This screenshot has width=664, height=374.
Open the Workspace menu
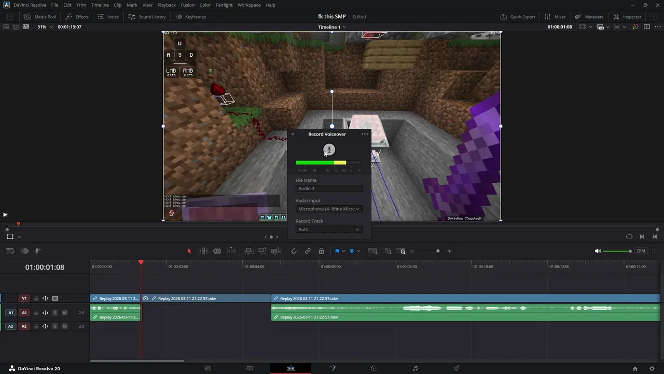tap(249, 5)
